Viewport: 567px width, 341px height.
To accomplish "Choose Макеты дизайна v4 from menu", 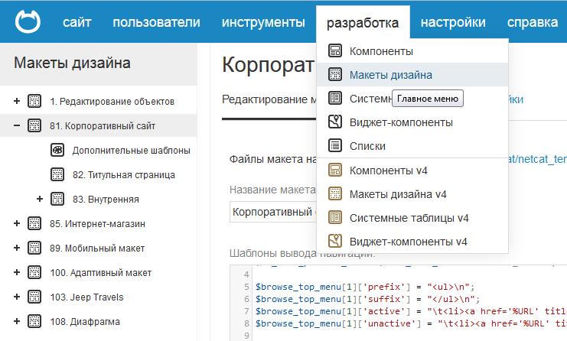I will [x=398, y=193].
